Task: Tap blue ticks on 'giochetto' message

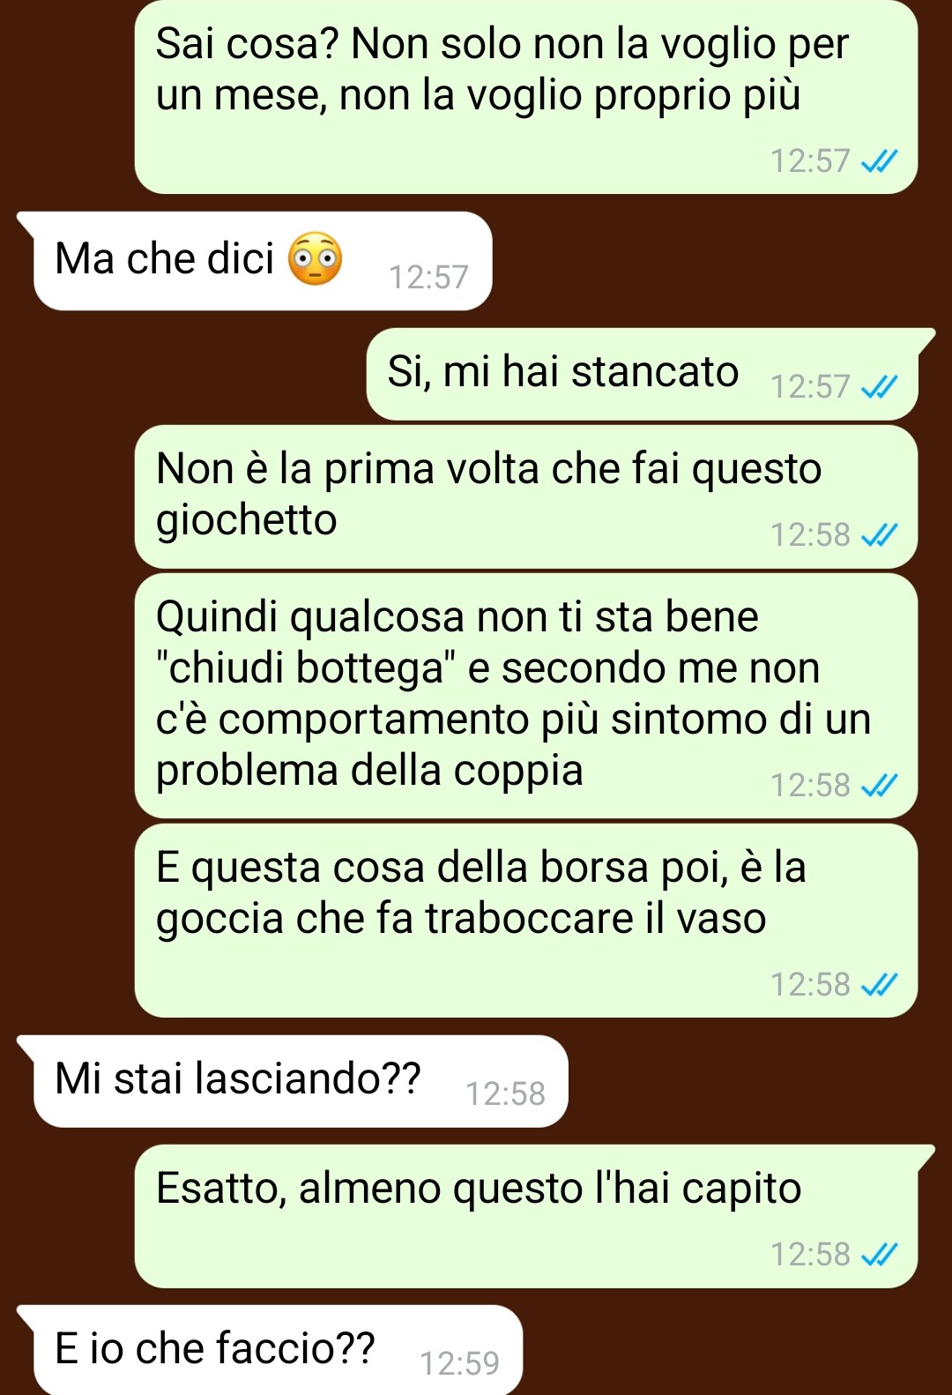Action: click(879, 534)
